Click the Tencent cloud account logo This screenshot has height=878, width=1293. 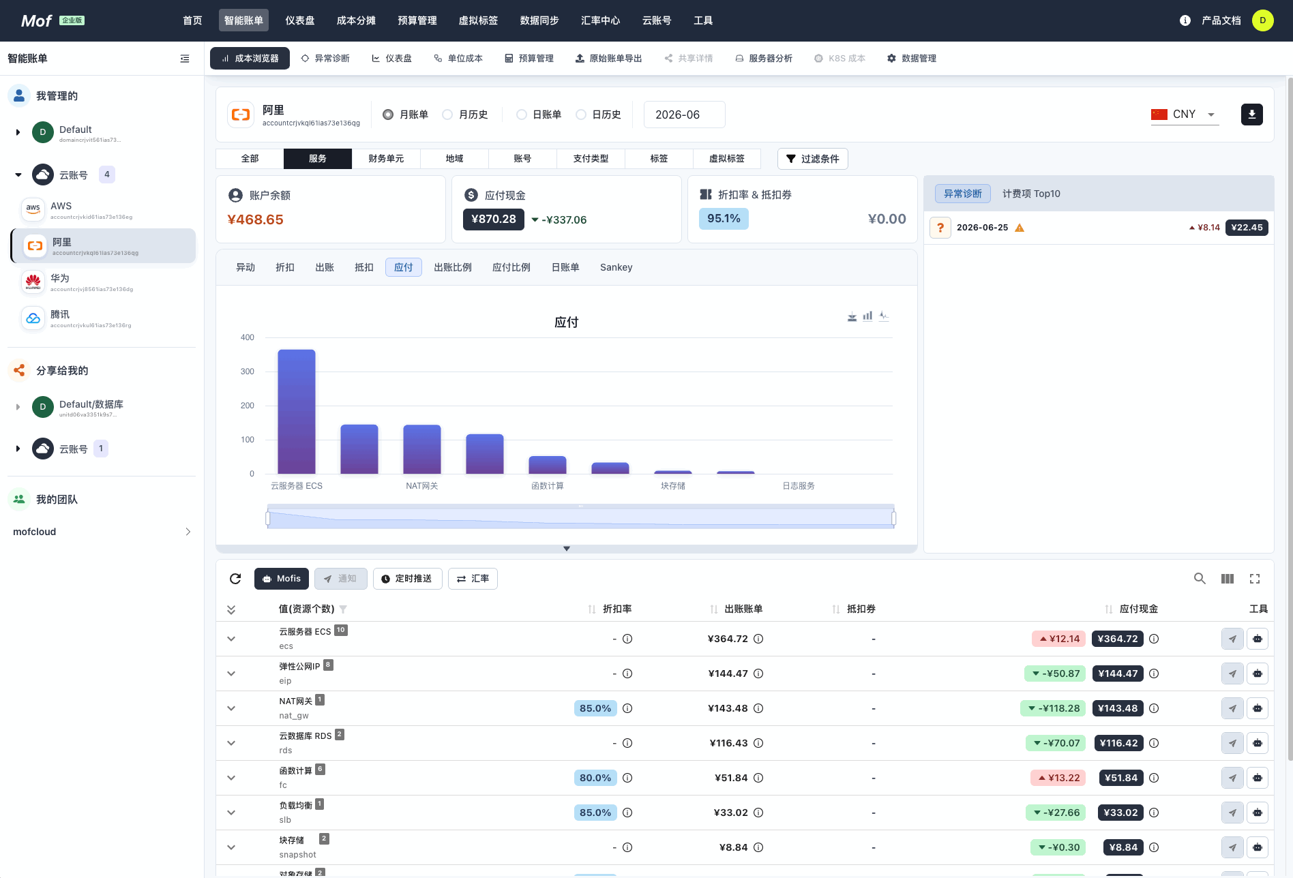[x=33, y=317]
